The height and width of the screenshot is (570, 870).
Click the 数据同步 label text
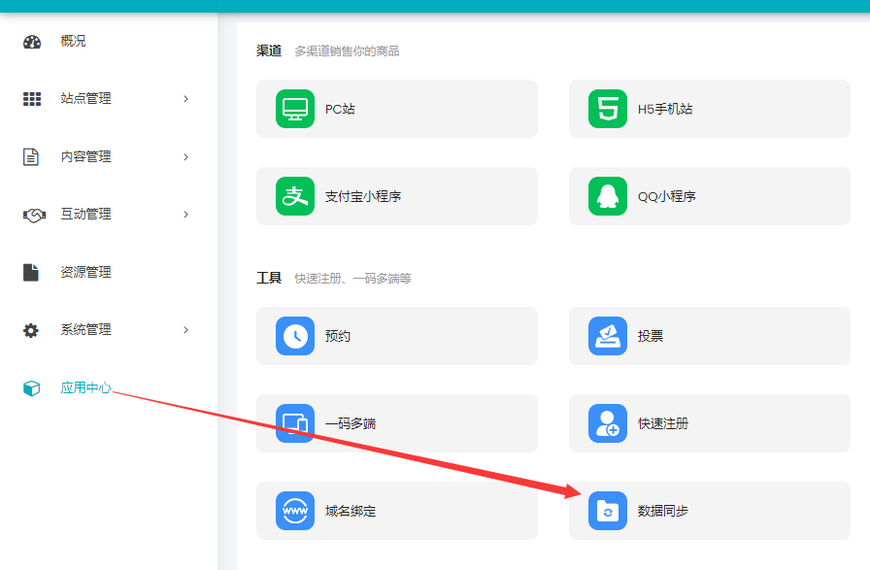tap(663, 511)
